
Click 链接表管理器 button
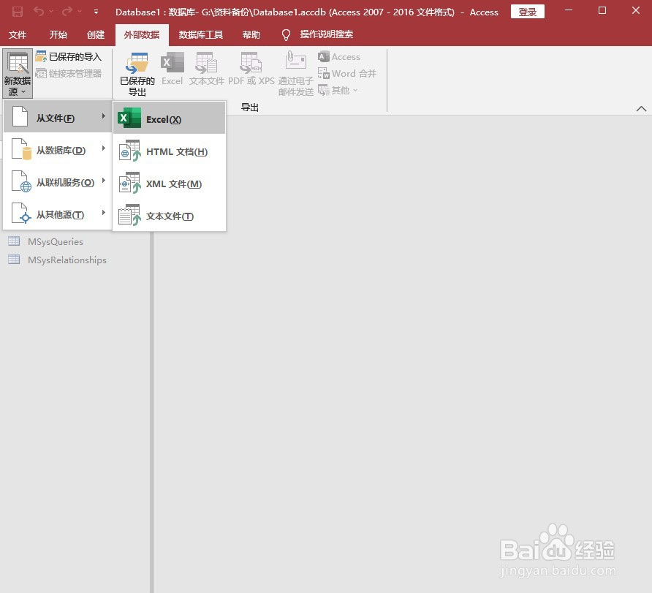(x=69, y=74)
